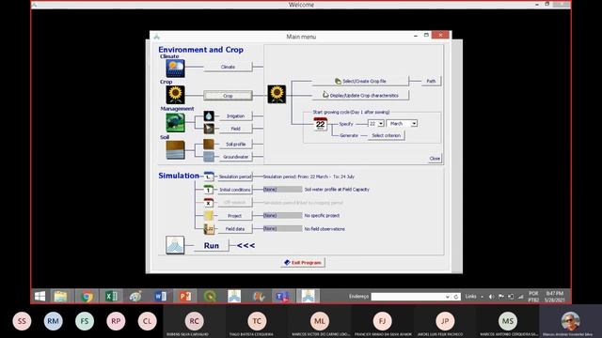
Task: Click the blue-gray Groundwater icon
Action: tap(209, 157)
